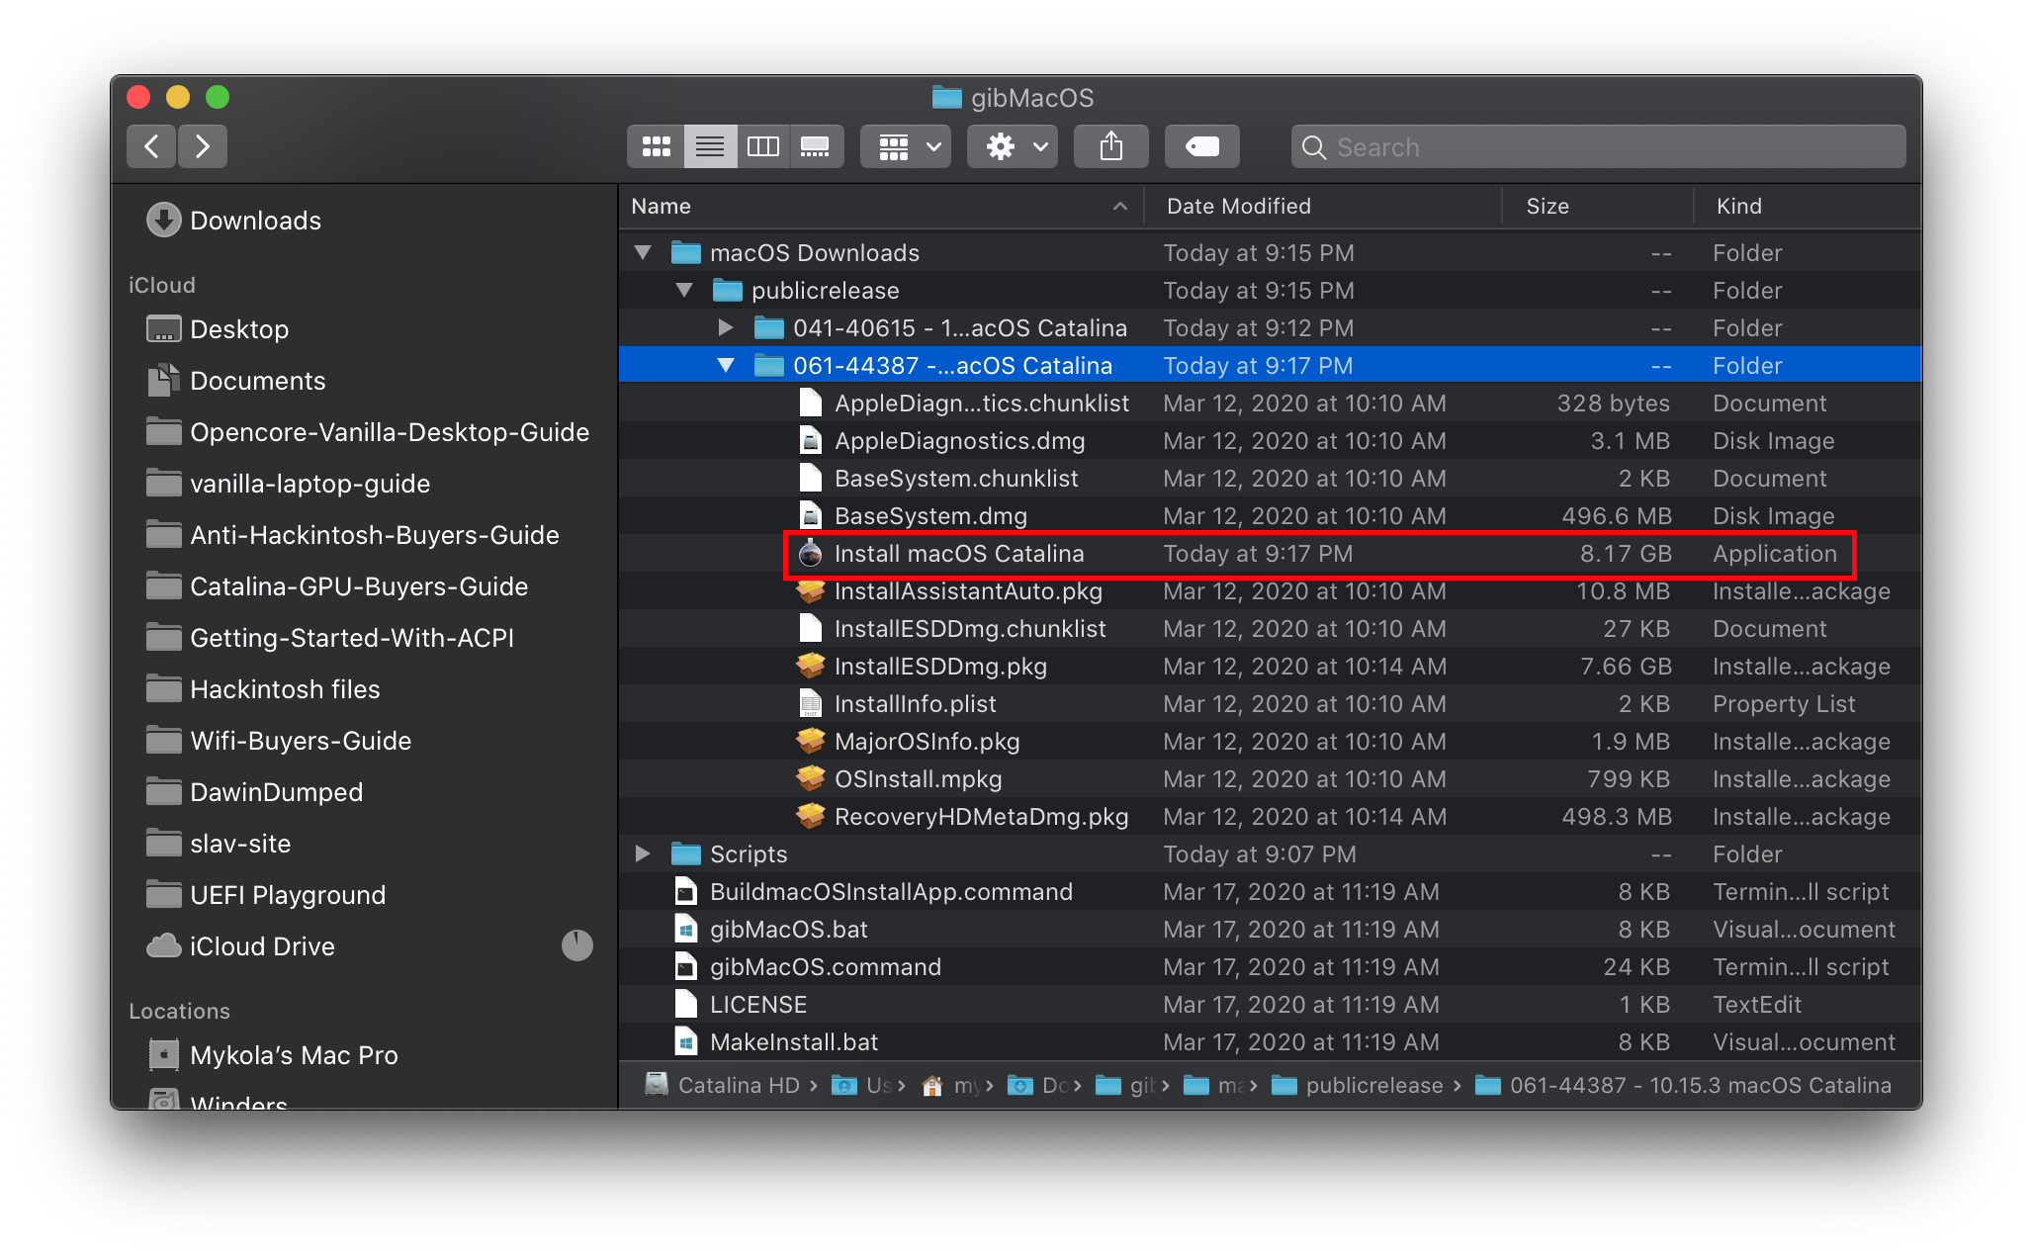Select gibMacOS.bat file
The height and width of the screenshot is (1256, 2033).
(1270, 929)
